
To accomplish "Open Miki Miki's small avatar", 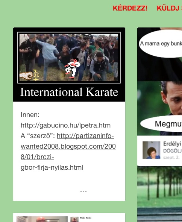I will tap(74, 219).
